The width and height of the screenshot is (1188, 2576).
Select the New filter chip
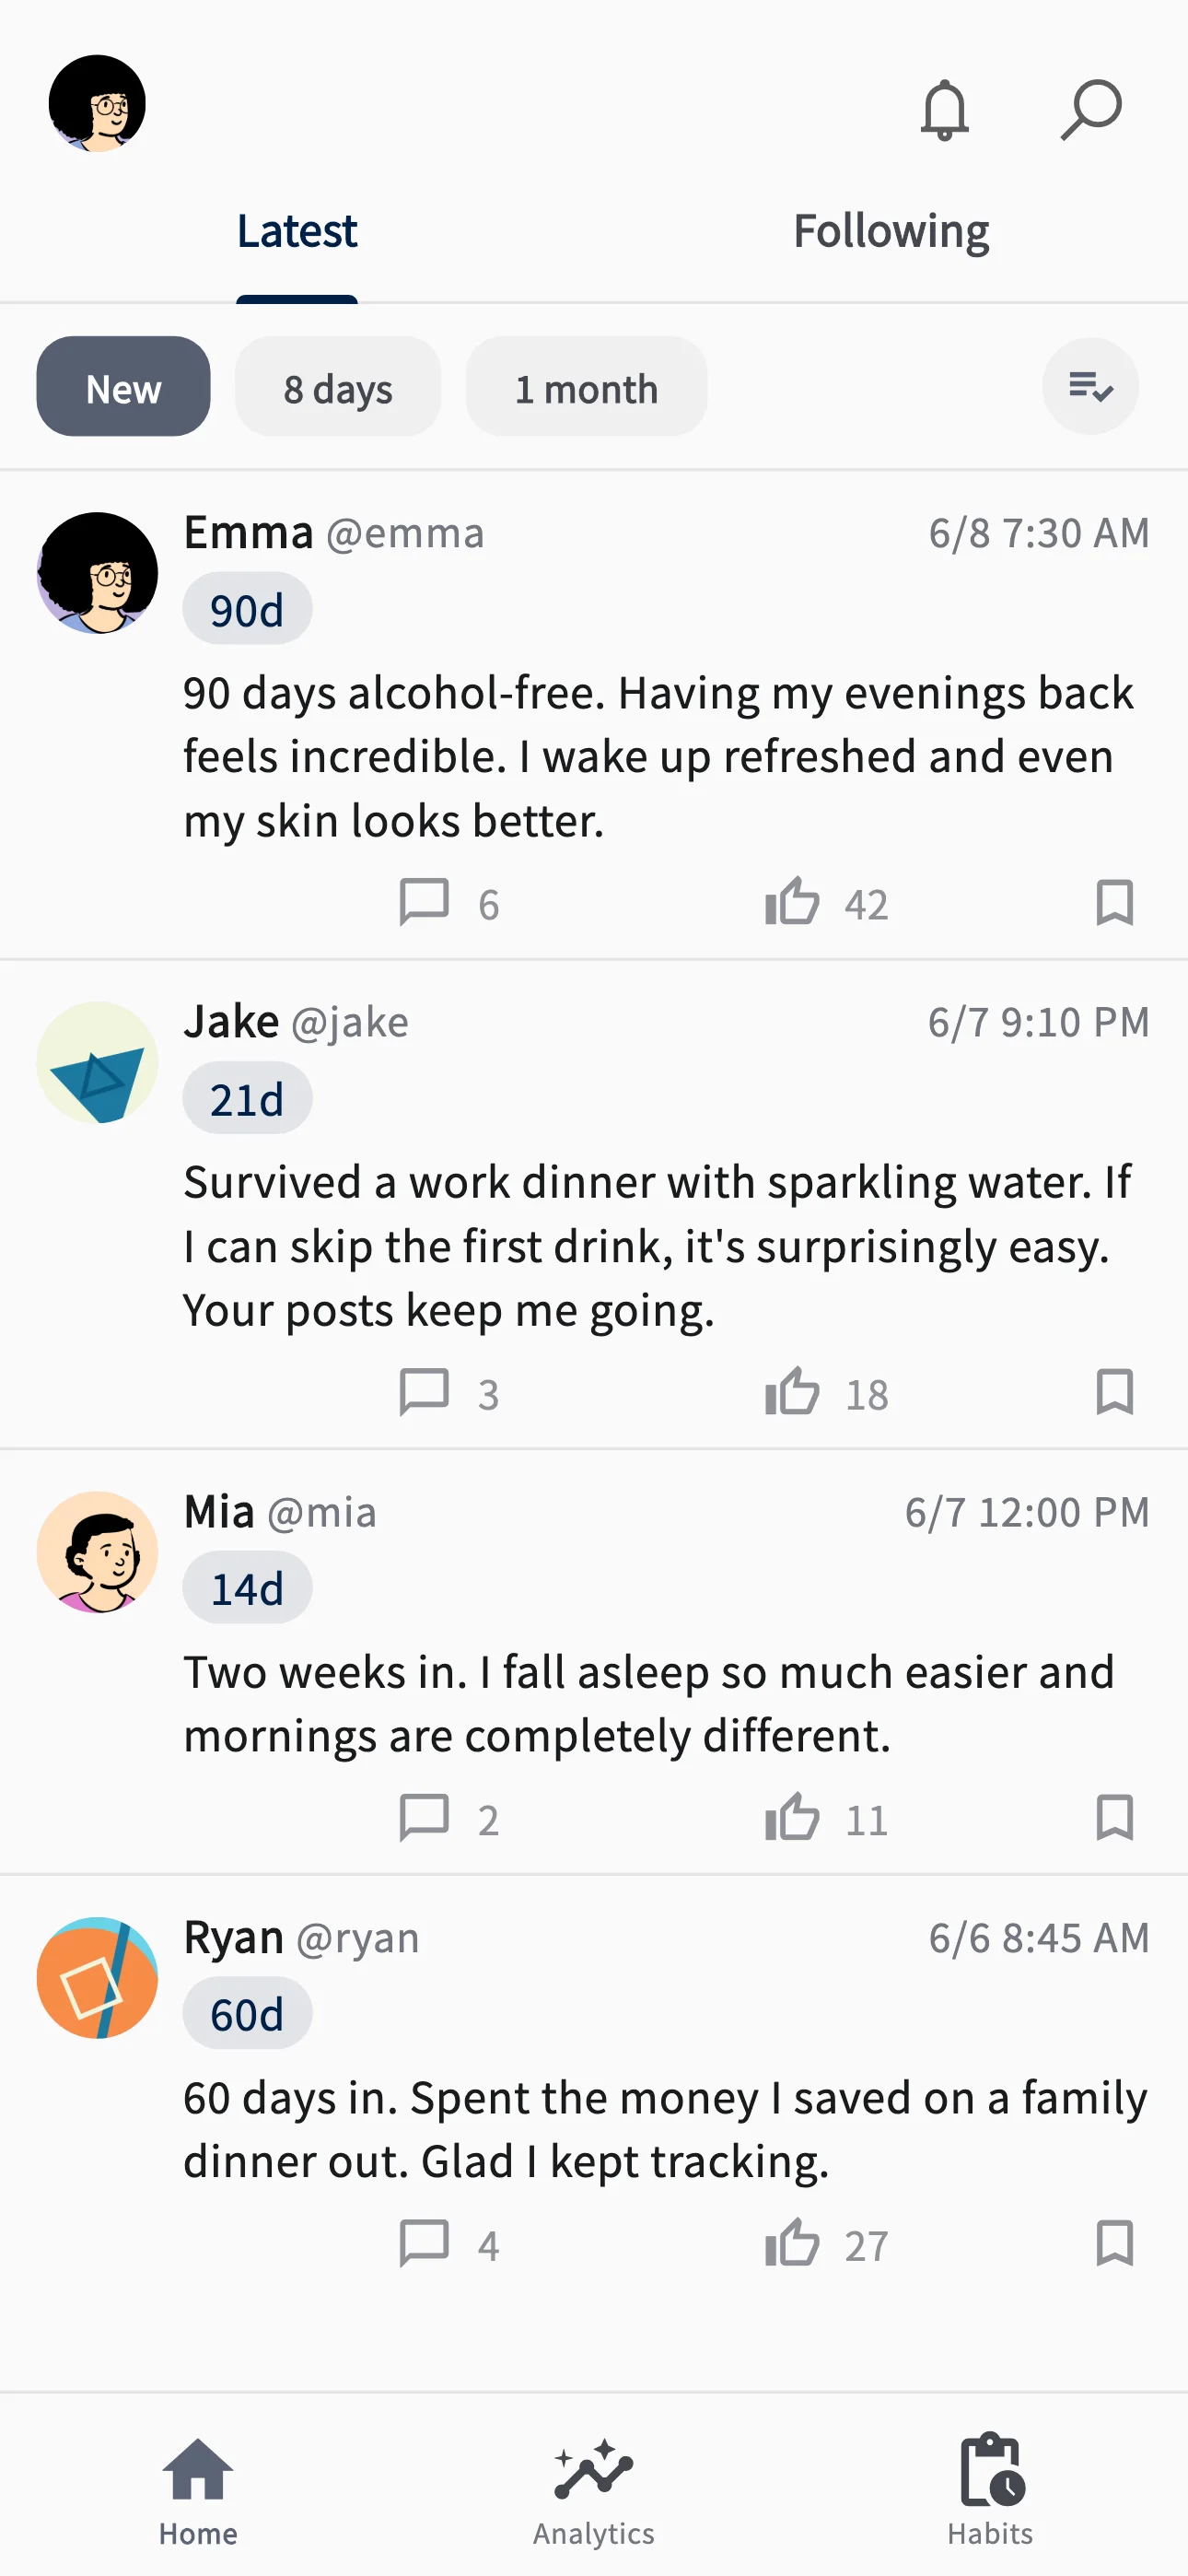click(x=123, y=387)
